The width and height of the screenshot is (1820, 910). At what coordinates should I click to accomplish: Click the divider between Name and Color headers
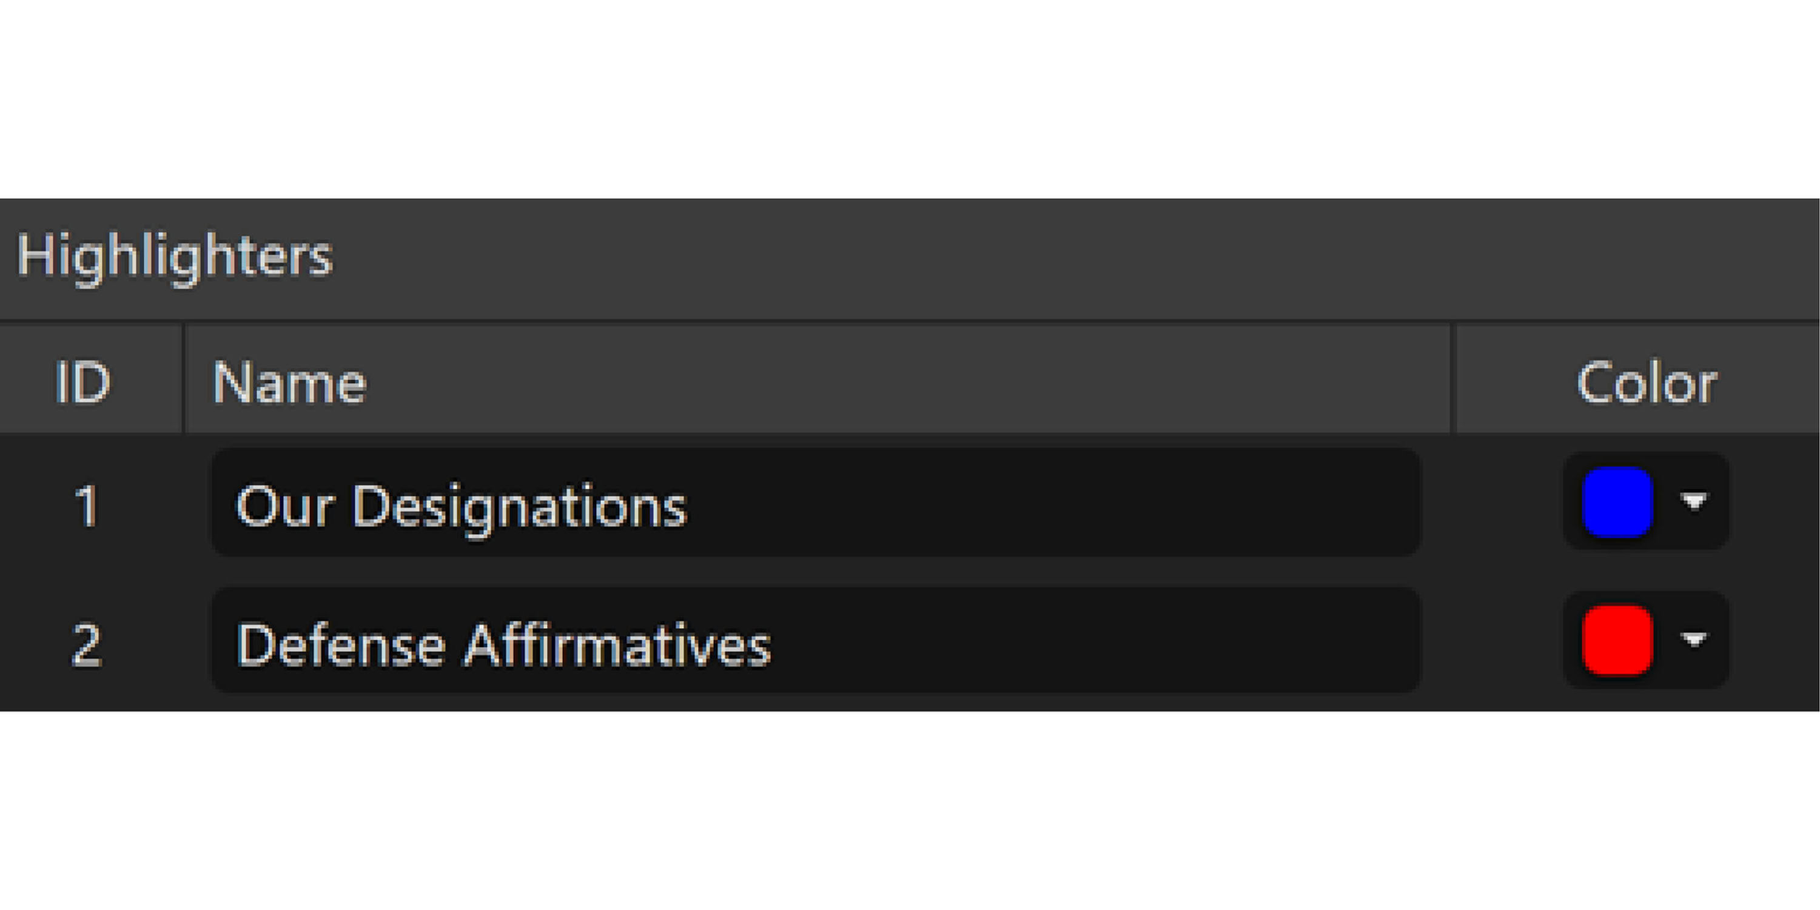tap(1452, 379)
